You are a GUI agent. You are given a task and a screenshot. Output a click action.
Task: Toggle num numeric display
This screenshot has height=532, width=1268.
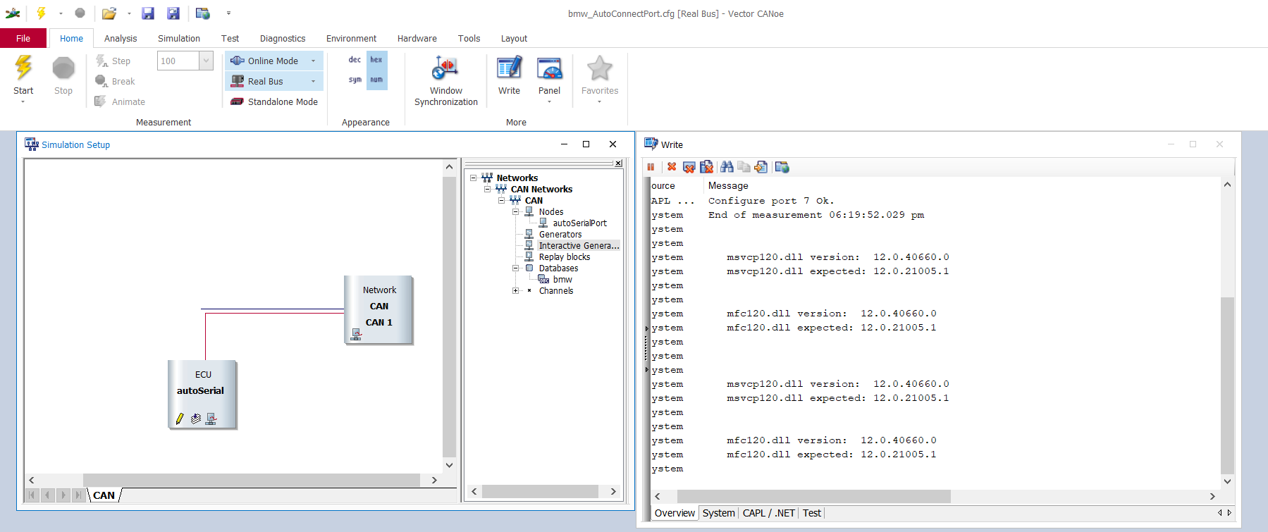(x=376, y=80)
